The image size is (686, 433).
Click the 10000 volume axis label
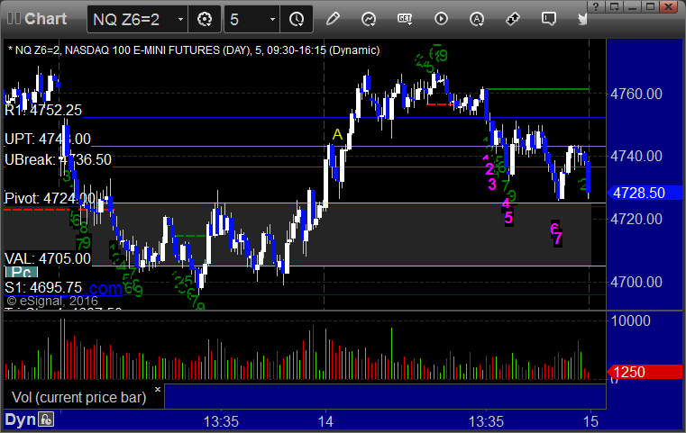coord(630,320)
